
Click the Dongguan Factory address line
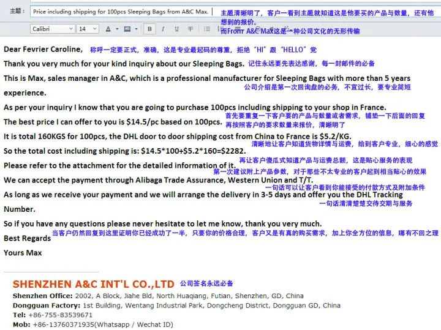[x=176, y=306]
